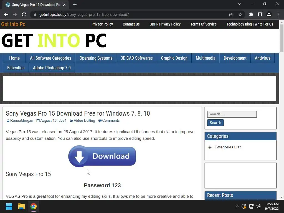The width and height of the screenshot is (284, 213).
Task: Open Development menu item
Action: click(235, 58)
